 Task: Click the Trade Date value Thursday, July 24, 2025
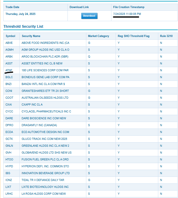point(20,14)
